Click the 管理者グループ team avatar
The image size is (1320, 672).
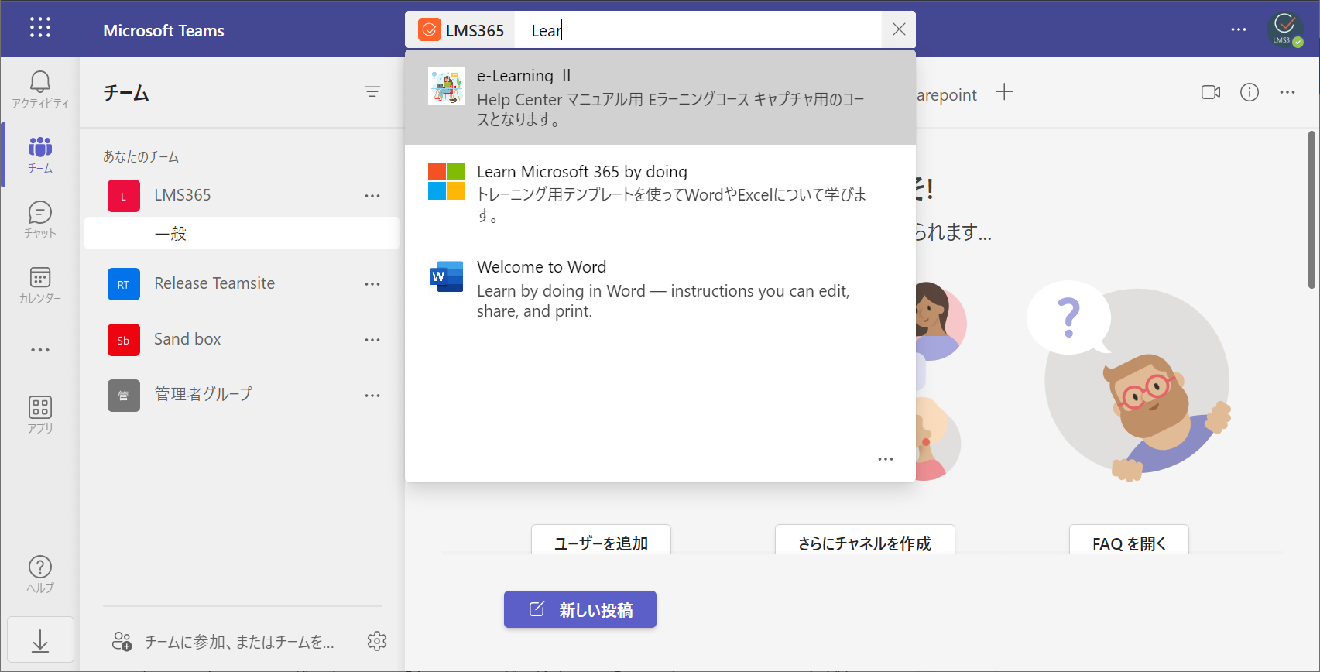pyautogui.click(x=124, y=396)
